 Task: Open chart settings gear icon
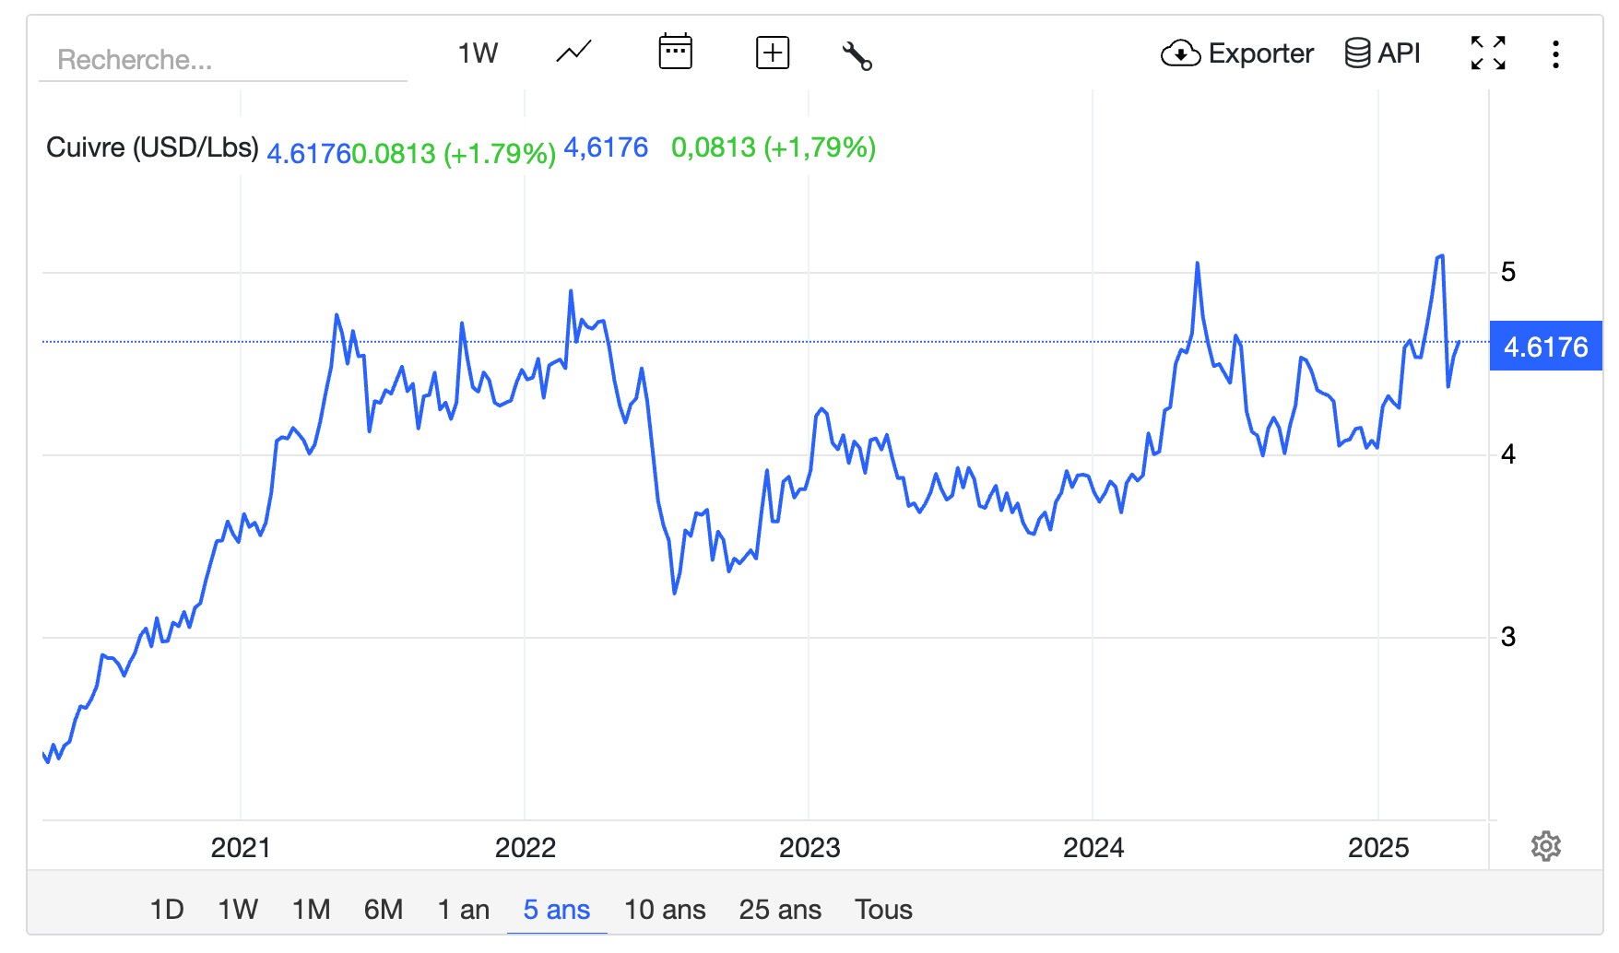1546,845
